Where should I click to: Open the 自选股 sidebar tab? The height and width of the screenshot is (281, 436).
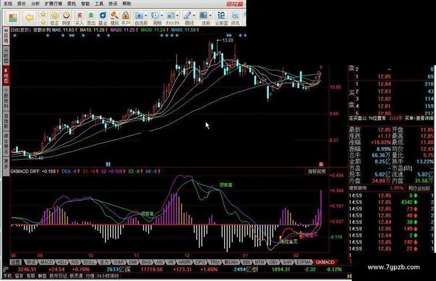(6, 121)
